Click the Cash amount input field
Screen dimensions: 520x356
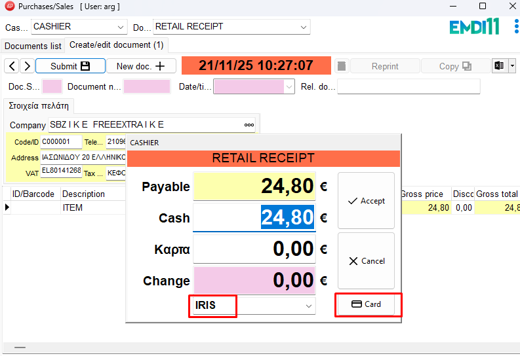pos(254,218)
